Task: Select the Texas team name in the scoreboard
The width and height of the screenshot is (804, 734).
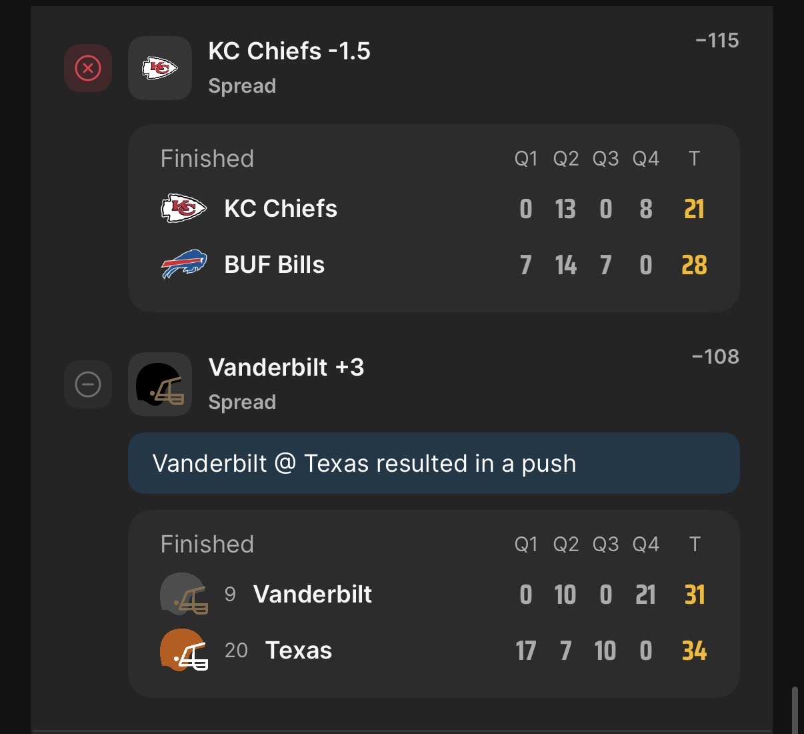Action: 298,651
